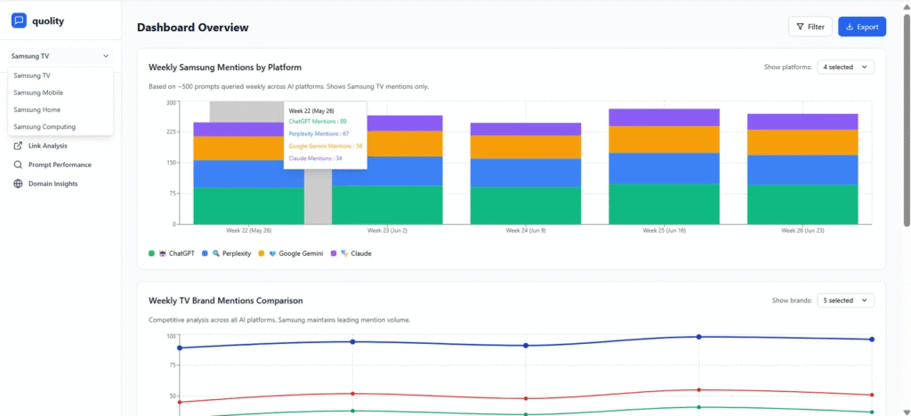Click the funnel icon in Filter button
This screenshot has width=911, height=416.
tap(800, 27)
